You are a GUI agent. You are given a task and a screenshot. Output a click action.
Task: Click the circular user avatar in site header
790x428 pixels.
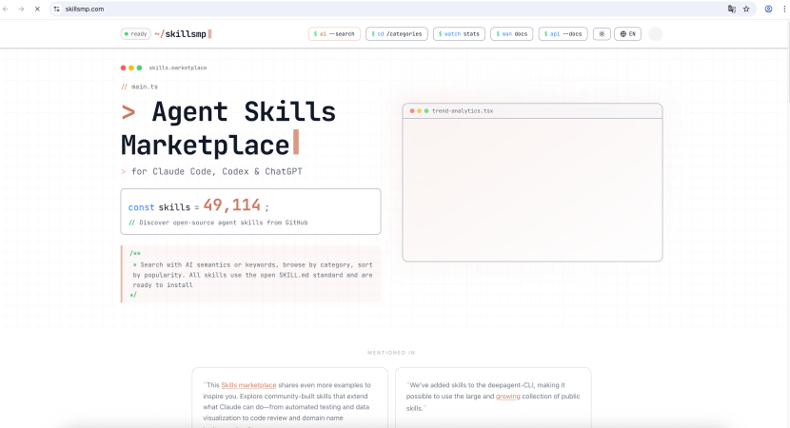click(x=655, y=33)
